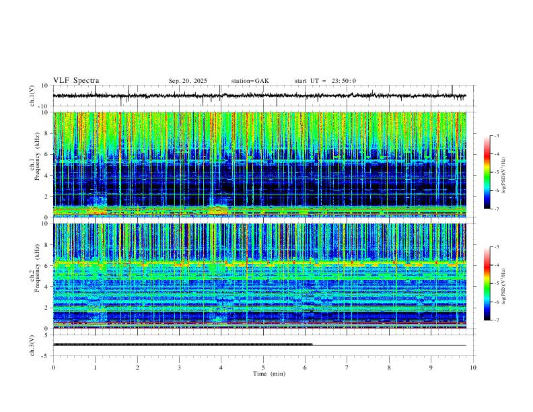The image size is (533, 412).
Task: Click the '-3' value on upper colorbar
Action: pyautogui.click(x=496, y=135)
